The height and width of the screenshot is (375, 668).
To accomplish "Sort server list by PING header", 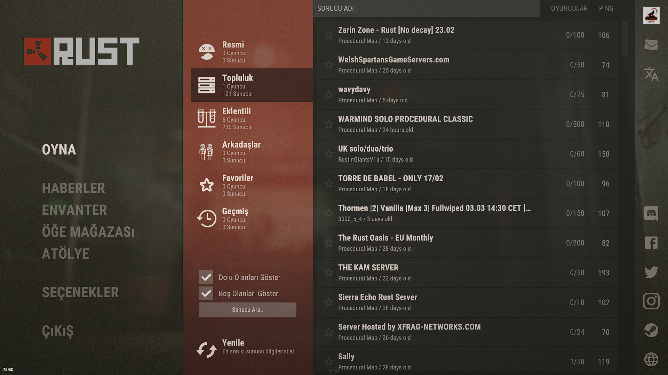I will [606, 8].
